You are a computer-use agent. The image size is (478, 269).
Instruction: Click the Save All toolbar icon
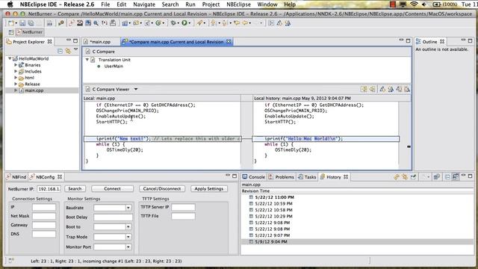pos(31,23)
